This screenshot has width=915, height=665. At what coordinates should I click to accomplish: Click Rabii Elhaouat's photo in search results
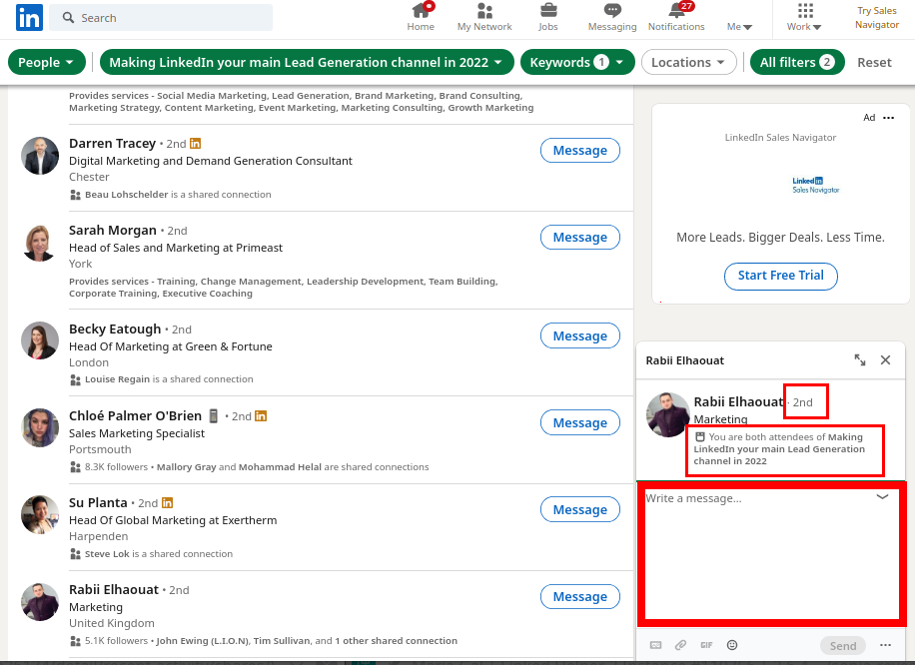tap(40, 601)
